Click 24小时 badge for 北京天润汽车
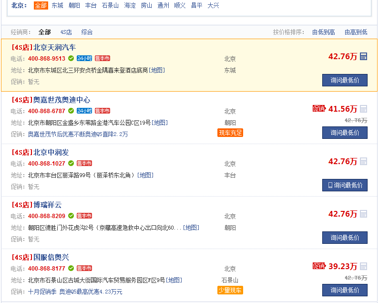 click(x=84, y=58)
